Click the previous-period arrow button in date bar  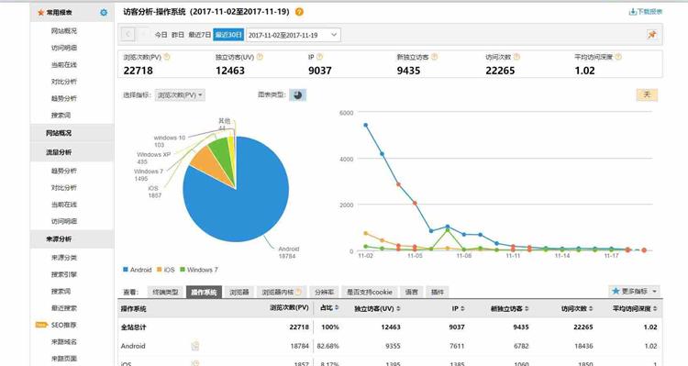coord(128,34)
